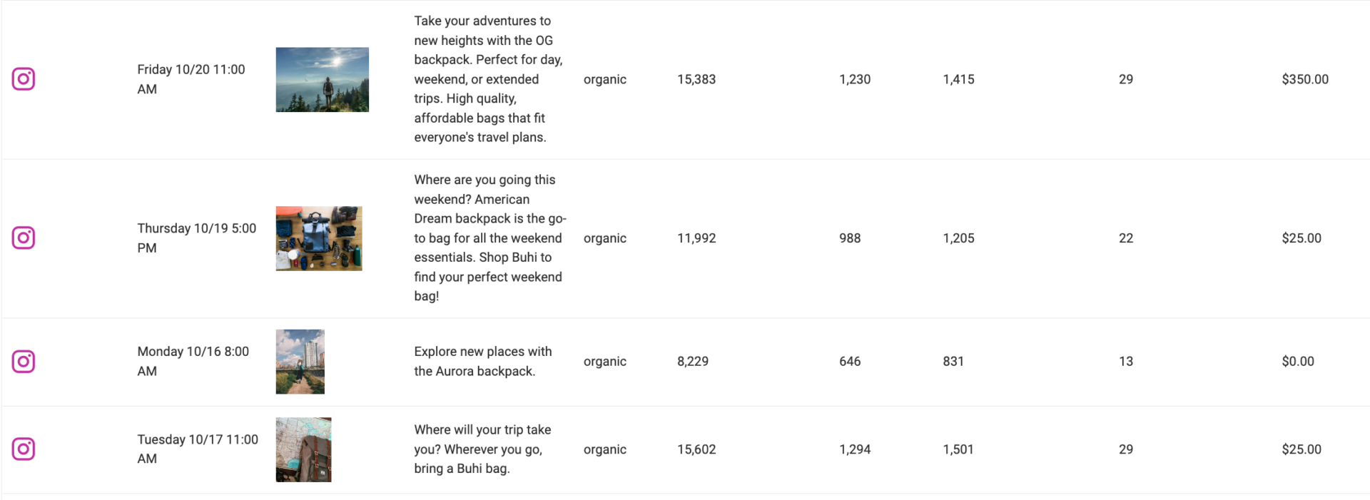Click the $0.00 spend value

pyautogui.click(x=1298, y=362)
